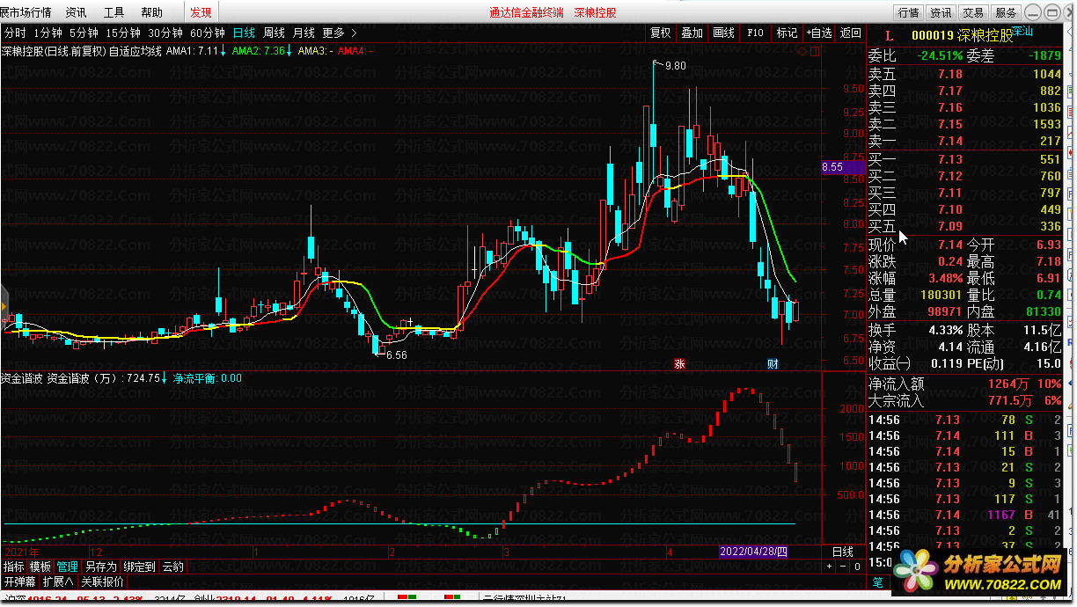
Task: Select the 周线 weekly period
Action: (x=274, y=33)
